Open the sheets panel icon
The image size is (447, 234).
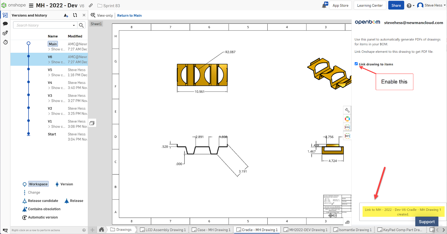point(92,123)
